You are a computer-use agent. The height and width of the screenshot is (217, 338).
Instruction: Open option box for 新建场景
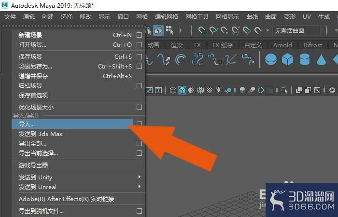tap(139, 35)
